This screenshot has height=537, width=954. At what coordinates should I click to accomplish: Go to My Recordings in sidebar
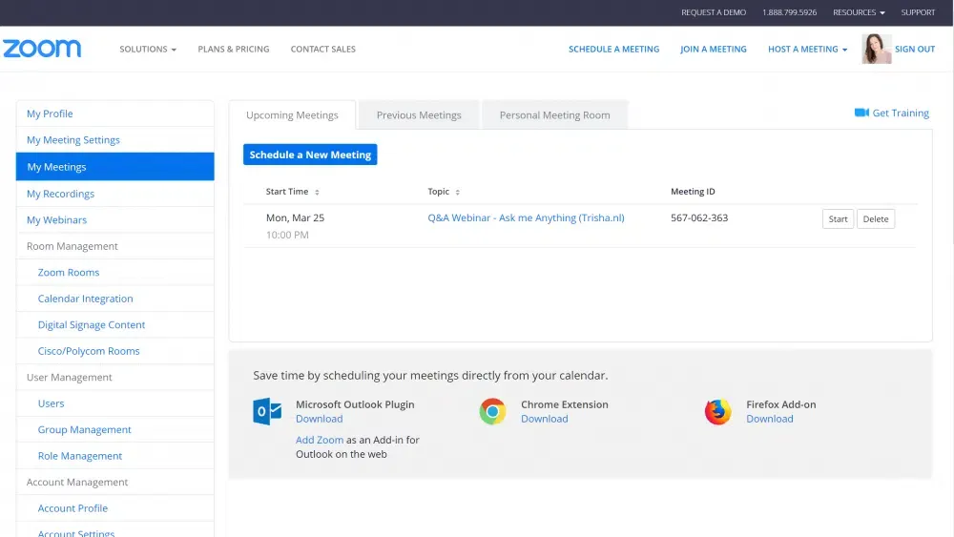coord(60,194)
